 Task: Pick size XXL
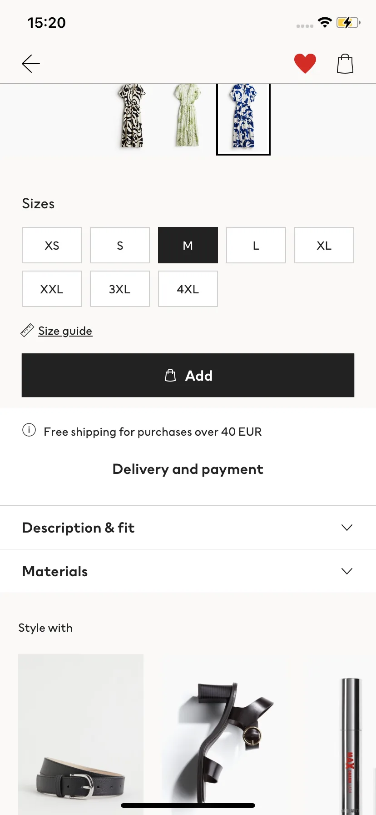52,289
